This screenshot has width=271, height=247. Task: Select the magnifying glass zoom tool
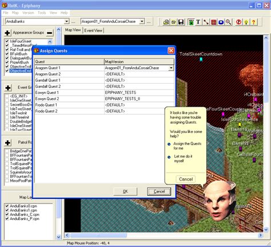pos(228,22)
